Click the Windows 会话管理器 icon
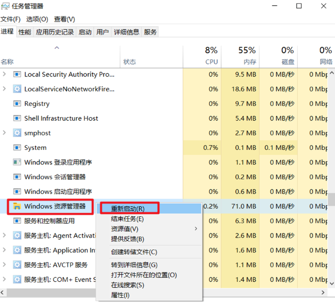The image size is (335, 302). (x=17, y=177)
